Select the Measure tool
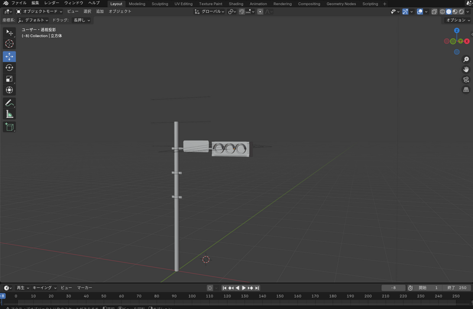Image resolution: width=473 pixels, height=309 pixels. coord(9,114)
